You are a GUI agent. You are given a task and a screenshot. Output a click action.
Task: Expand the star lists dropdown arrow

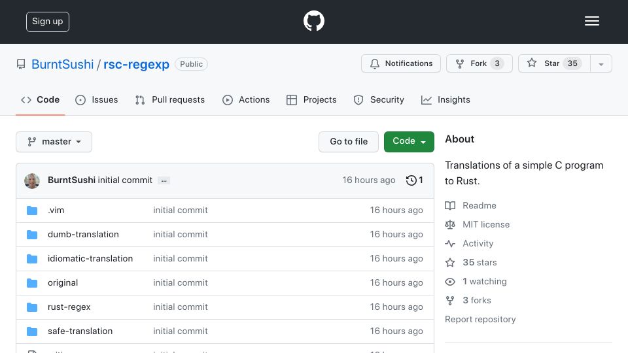tap(601, 64)
